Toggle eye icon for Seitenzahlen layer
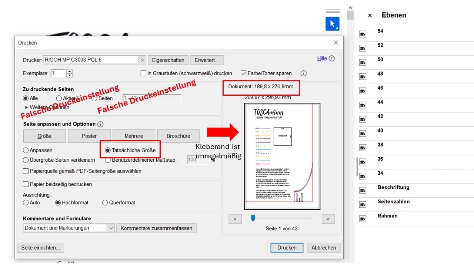The height and width of the screenshot is (267, 474). [x=363, y=205]
